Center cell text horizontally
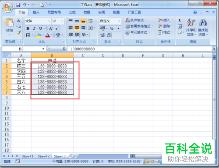Screen dimensions: 219x168 [x=77, y=28]
